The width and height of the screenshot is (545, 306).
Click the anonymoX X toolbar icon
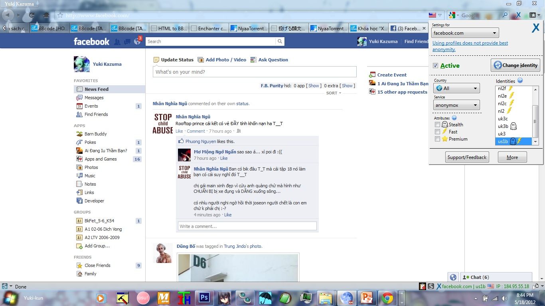518,15
